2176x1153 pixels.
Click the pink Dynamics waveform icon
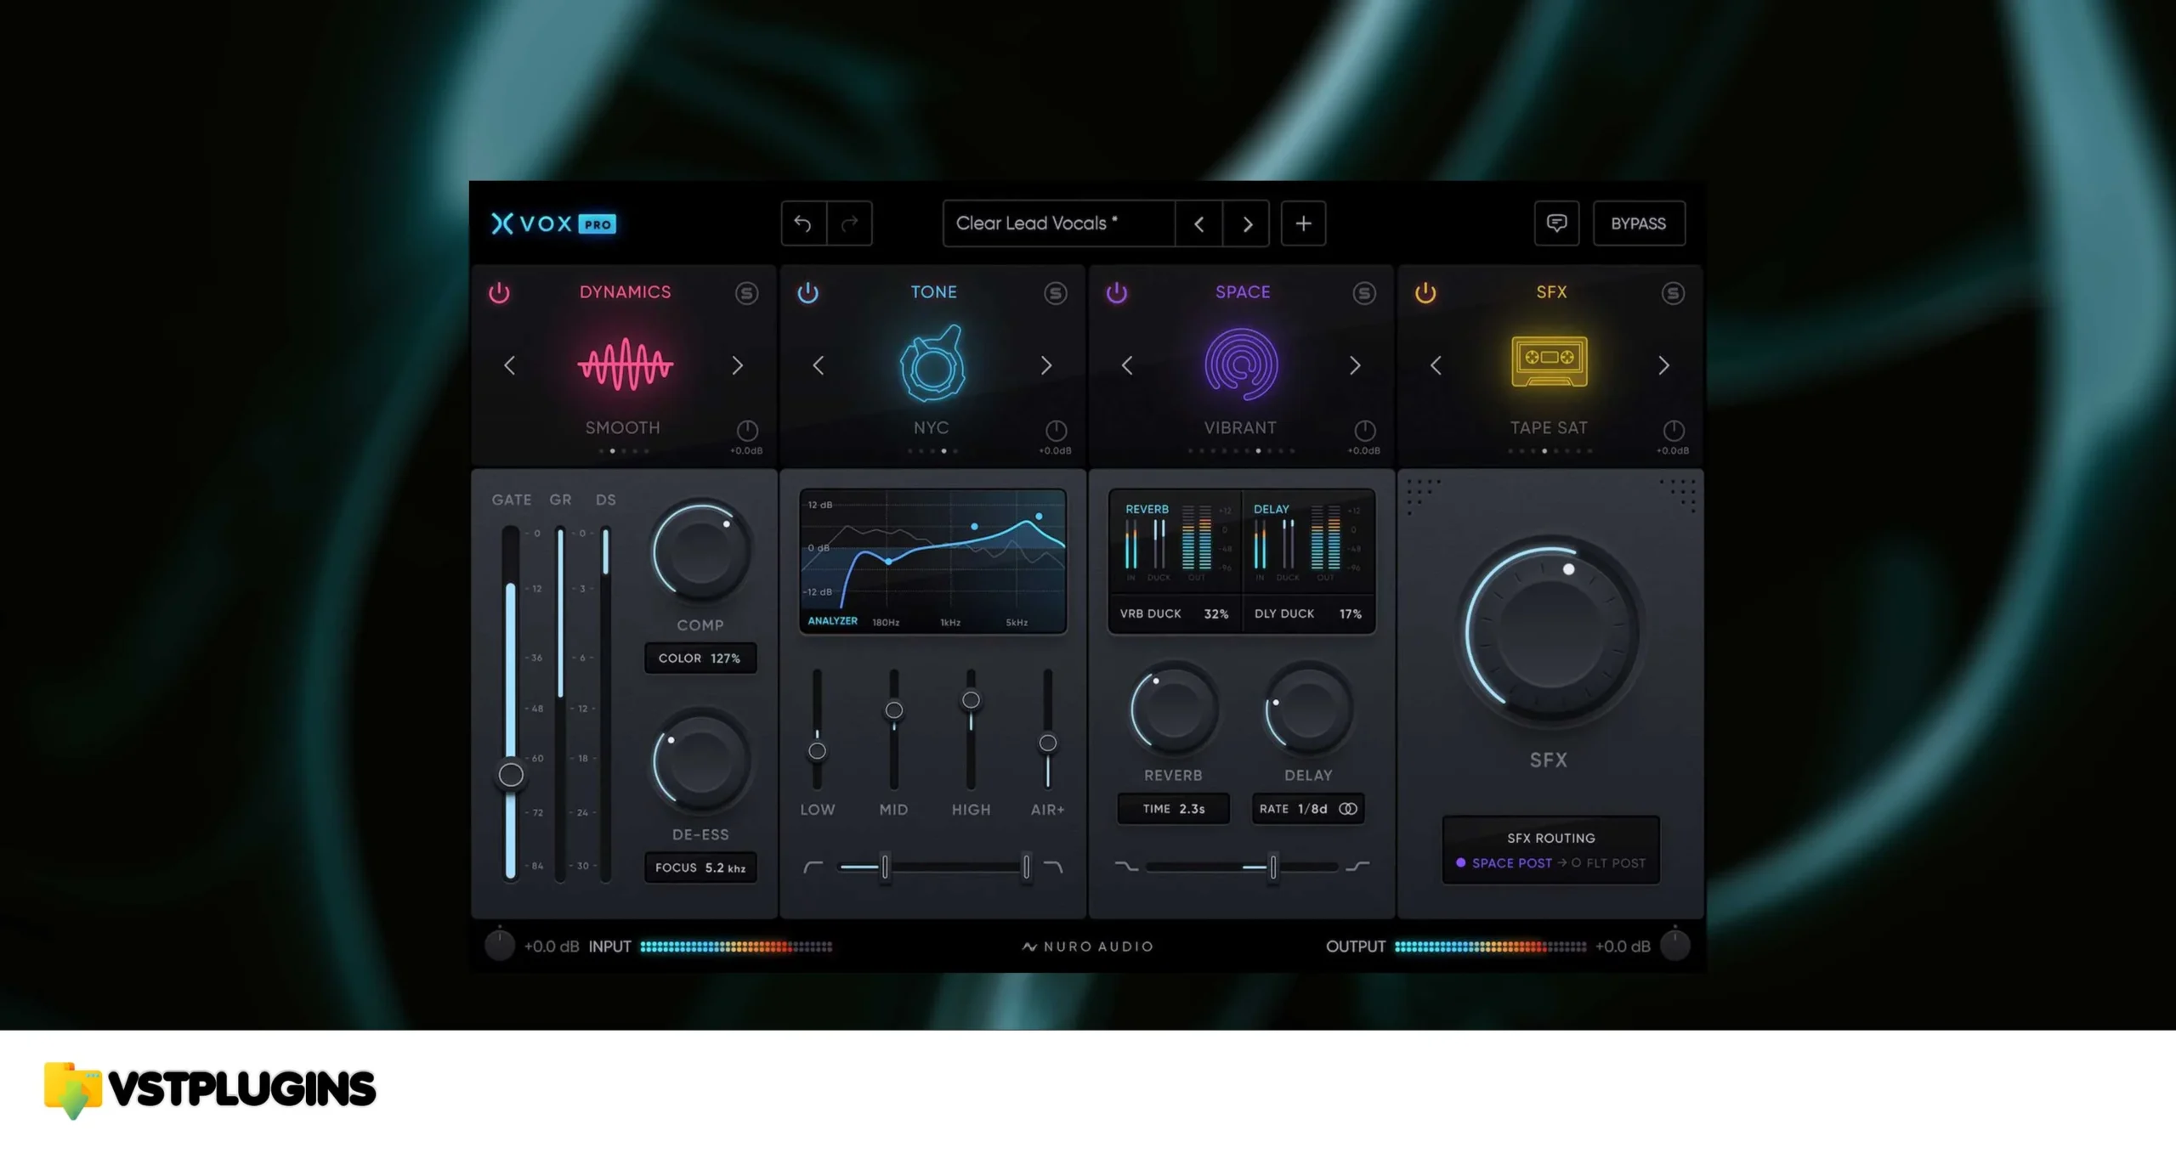[x=626, y=365]
